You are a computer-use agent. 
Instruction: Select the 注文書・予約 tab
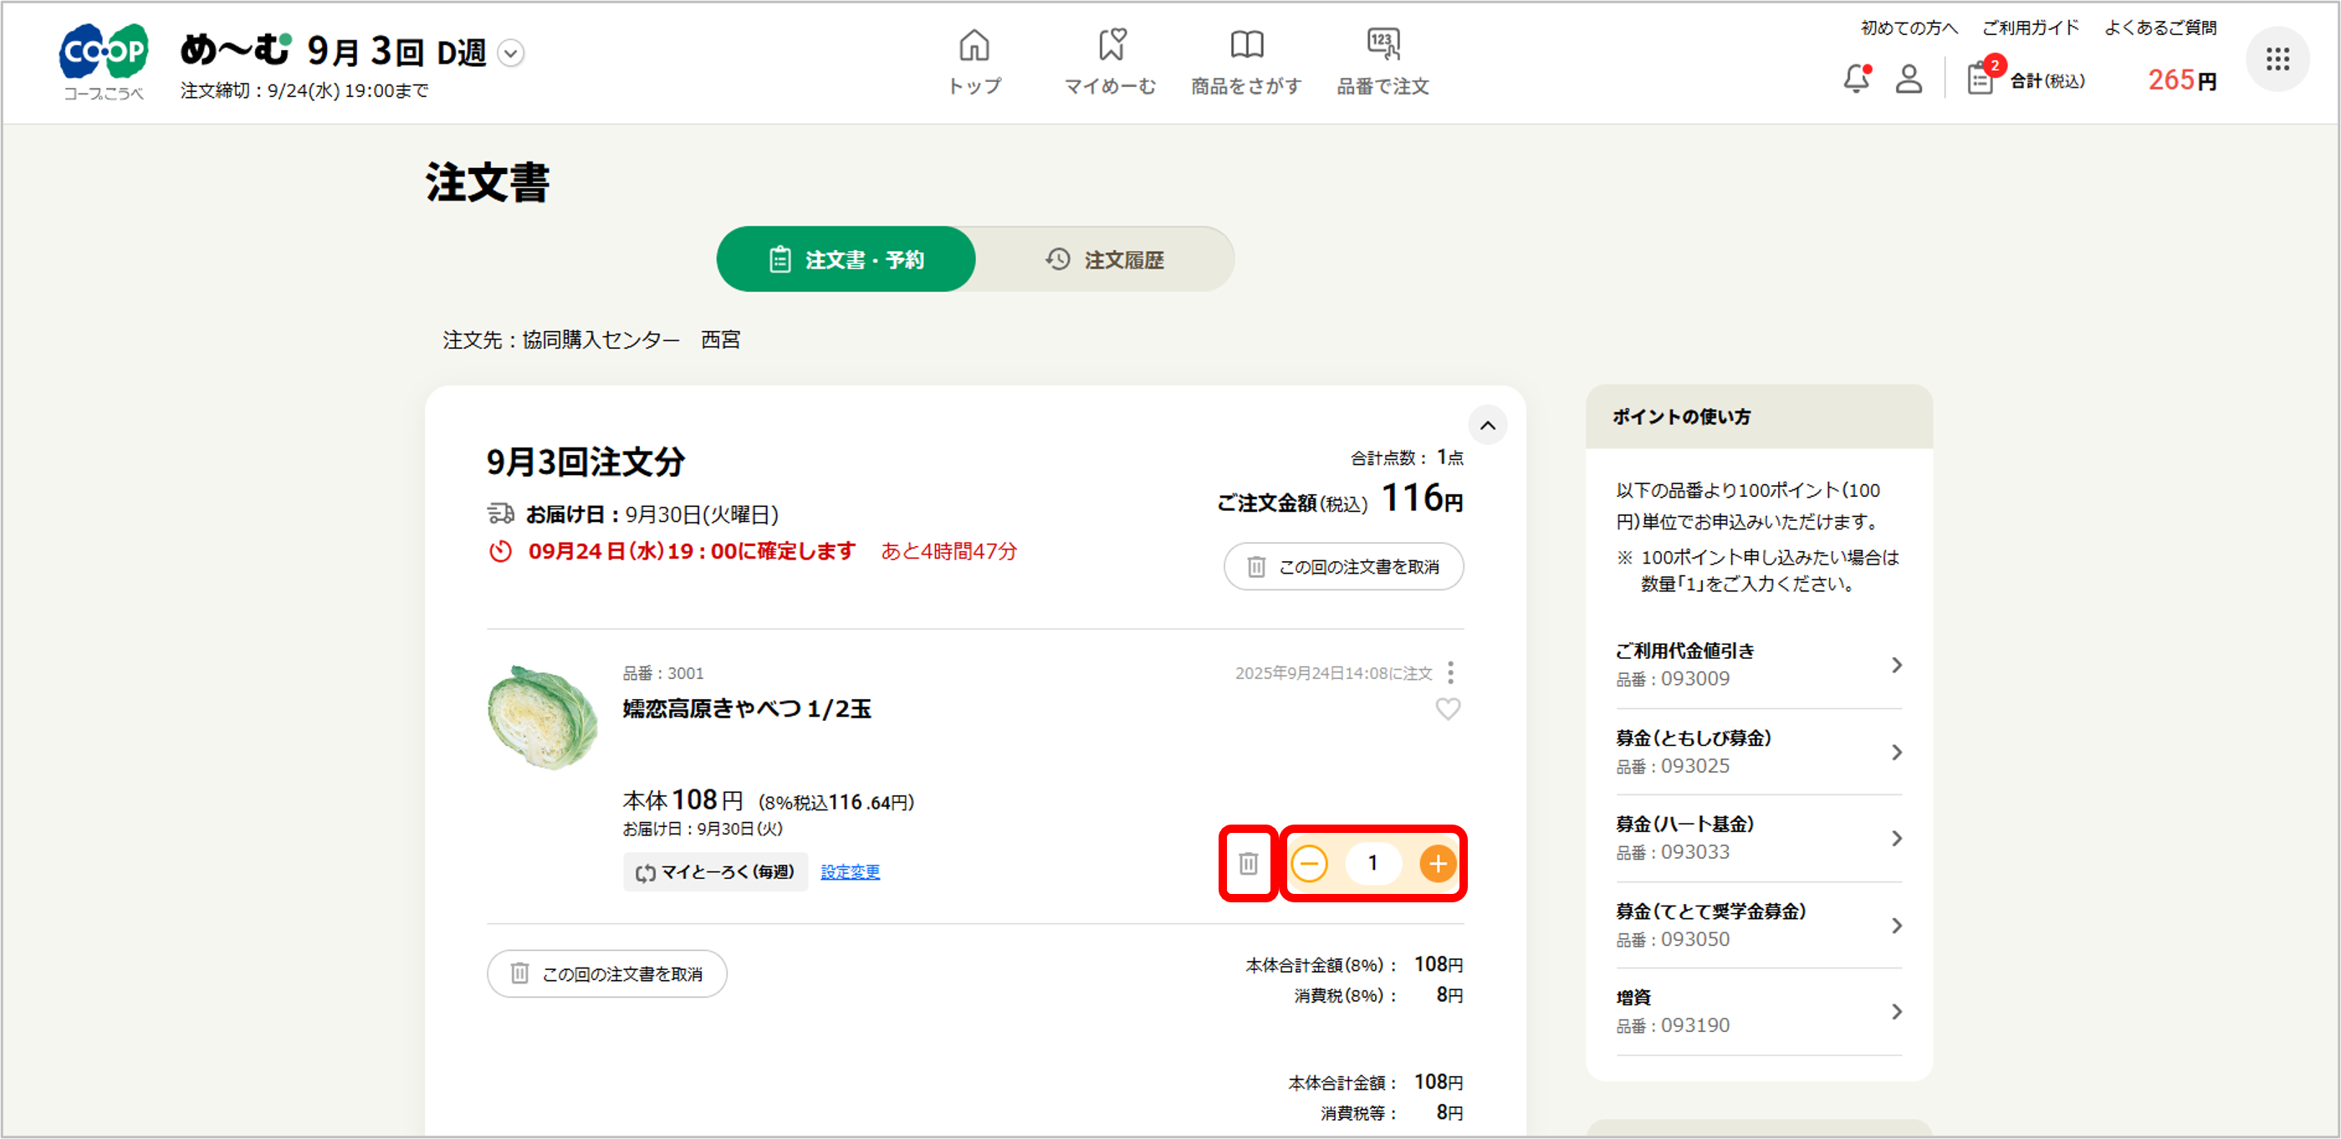pos(846,260)
